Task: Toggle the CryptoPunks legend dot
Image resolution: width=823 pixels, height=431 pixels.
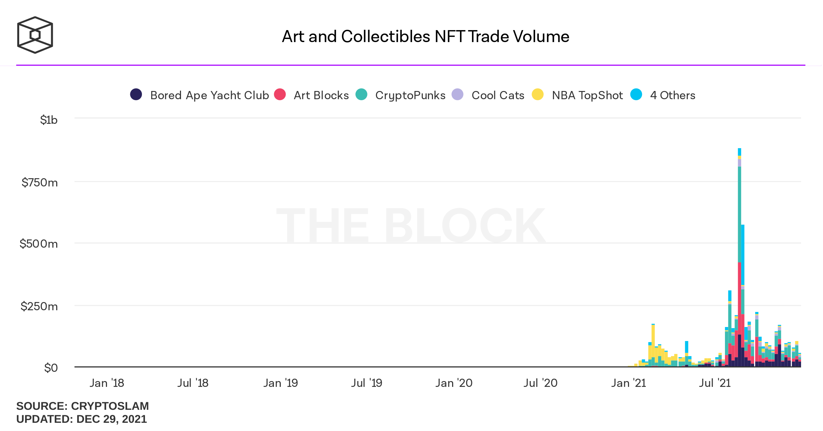Action: pos(361,94)
